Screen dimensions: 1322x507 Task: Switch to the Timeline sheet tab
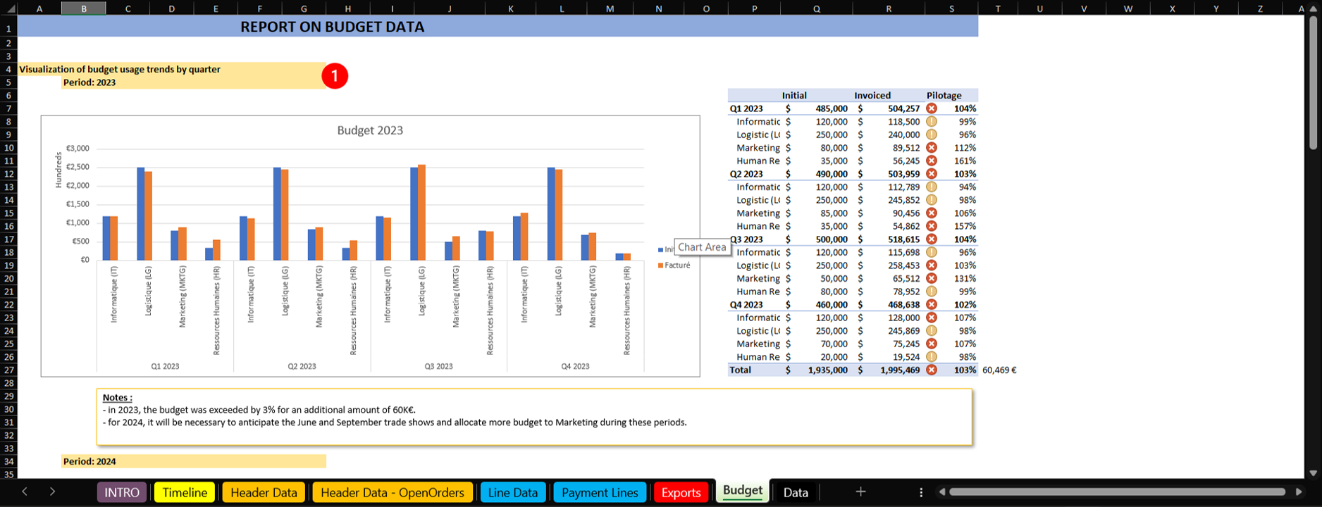click(x=185, y=492)
